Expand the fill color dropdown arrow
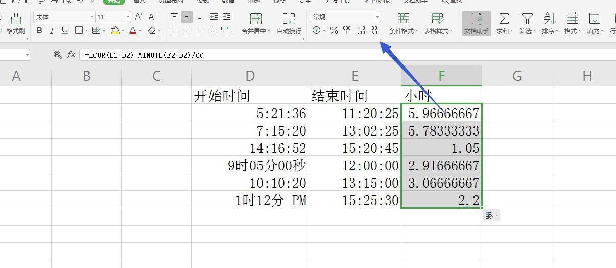 pos(123,31)
